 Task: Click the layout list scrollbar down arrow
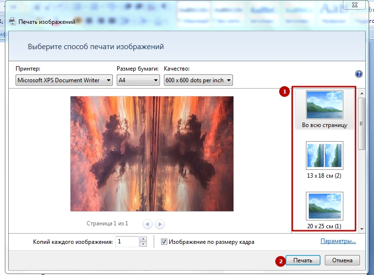(x=361, y=228)
